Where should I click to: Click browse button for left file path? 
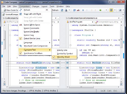pyautogui.click(x=58, y=18)
